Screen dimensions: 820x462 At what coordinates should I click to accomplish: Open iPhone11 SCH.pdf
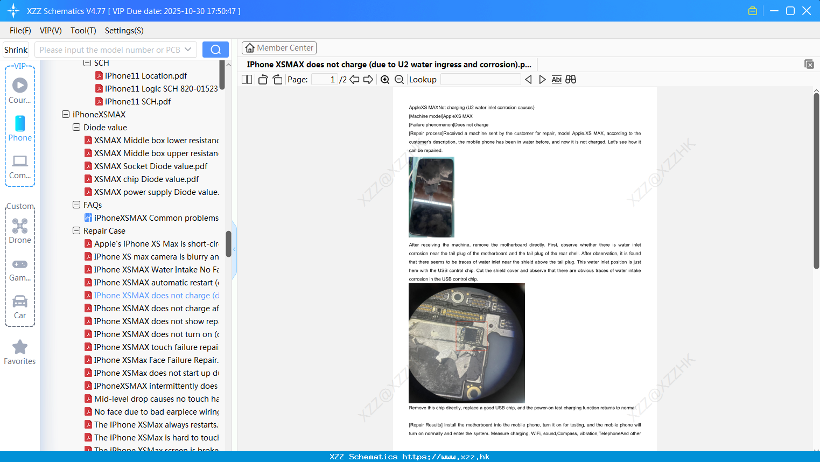click(x=133, y=102)
